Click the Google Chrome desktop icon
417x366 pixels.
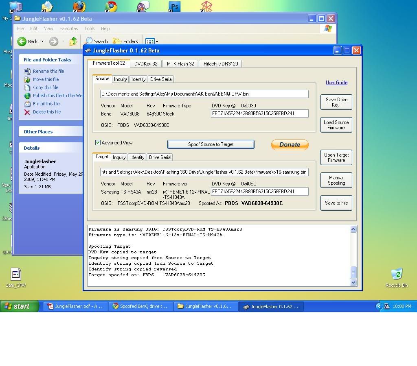tap(111, 7)
